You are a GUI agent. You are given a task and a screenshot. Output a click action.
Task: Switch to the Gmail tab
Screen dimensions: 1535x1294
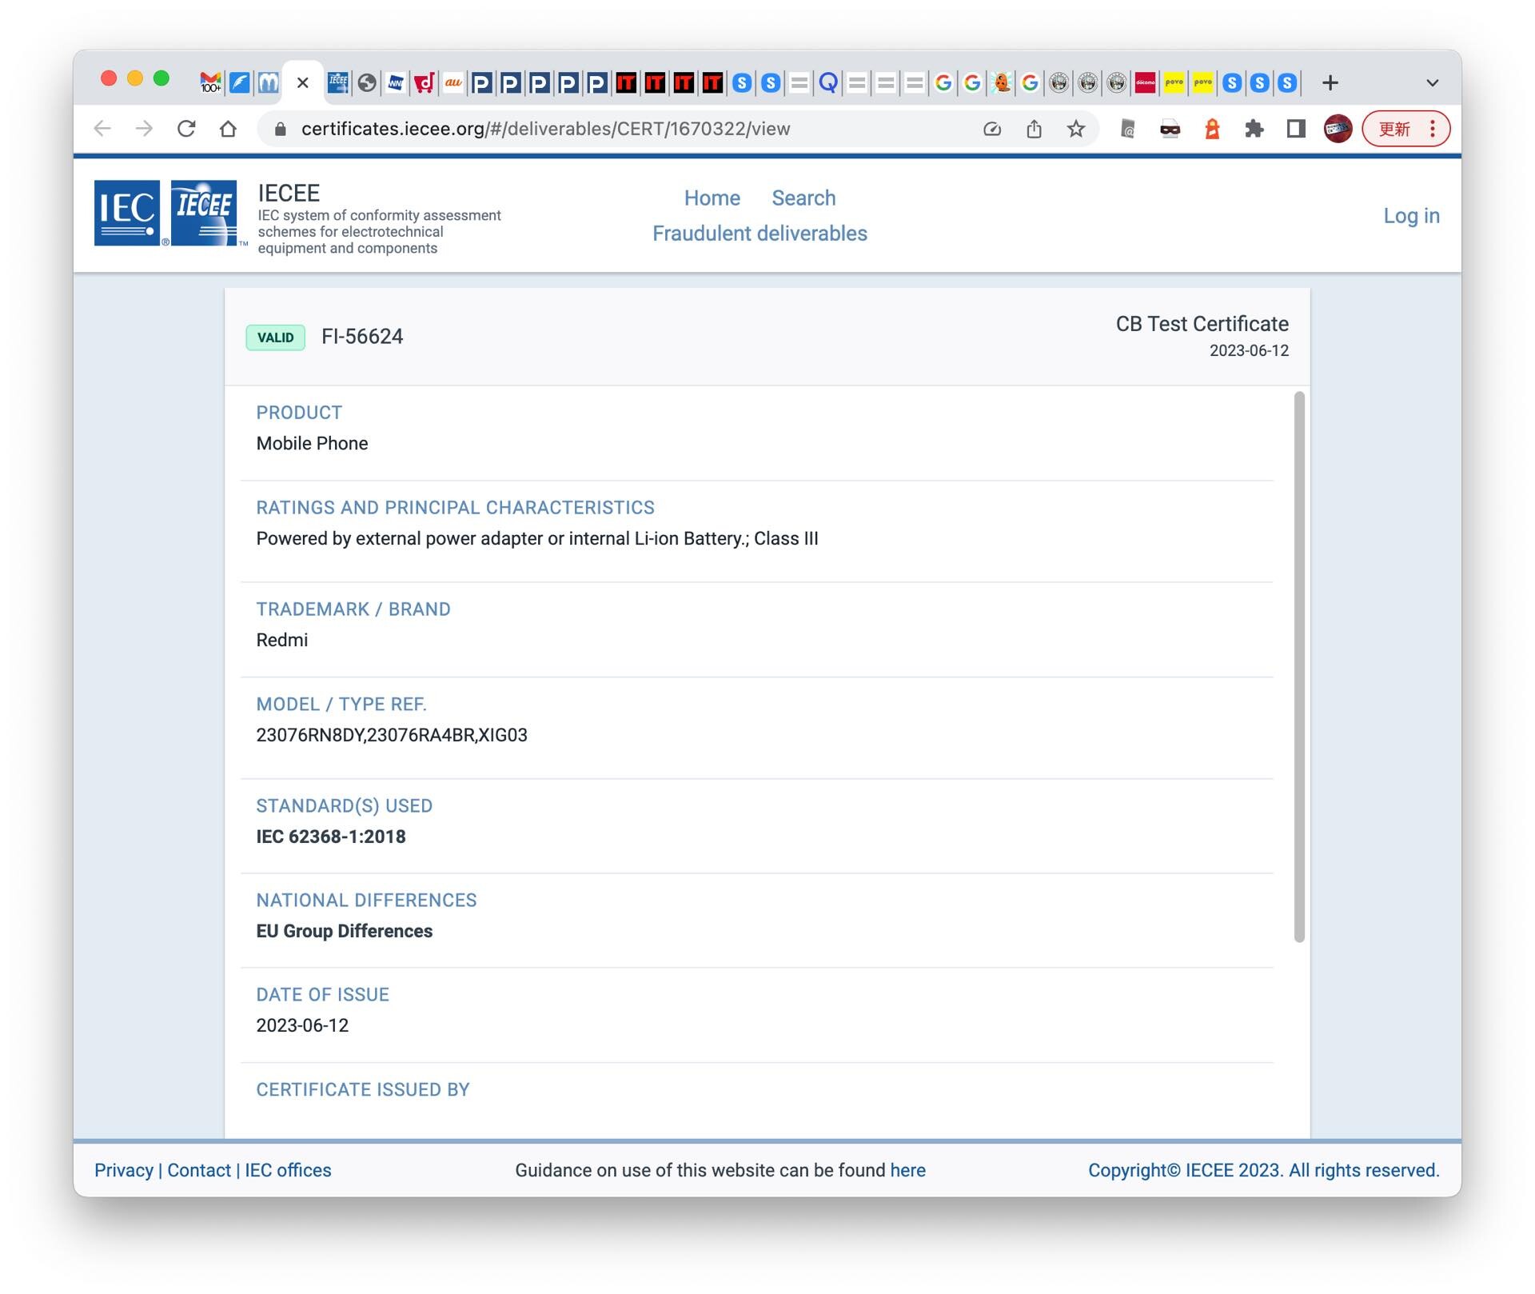click(210, 82)
